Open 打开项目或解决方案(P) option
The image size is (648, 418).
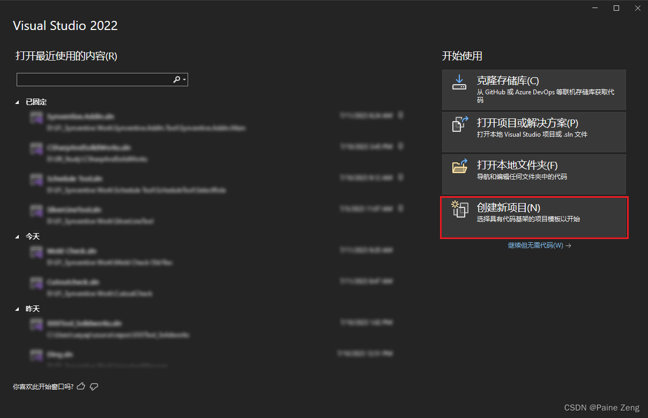[534, 132]
